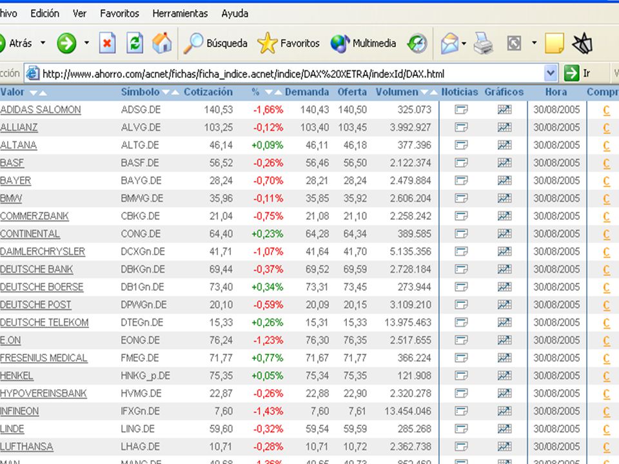This screenshot has width=619, height=464.
Task: Click the History icon in the toolbar
Action: pos(418,43)
